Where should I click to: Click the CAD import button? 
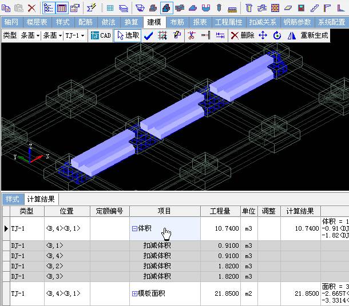101,35
